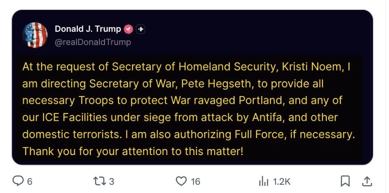The width and height of the screenshot is (389, 193).
Task: Click the reply speech bubble icon
Action: 18,181
